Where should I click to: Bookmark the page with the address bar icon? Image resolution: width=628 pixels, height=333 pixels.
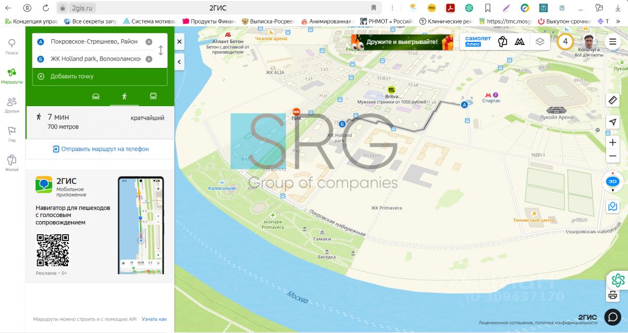coord(374,8)
